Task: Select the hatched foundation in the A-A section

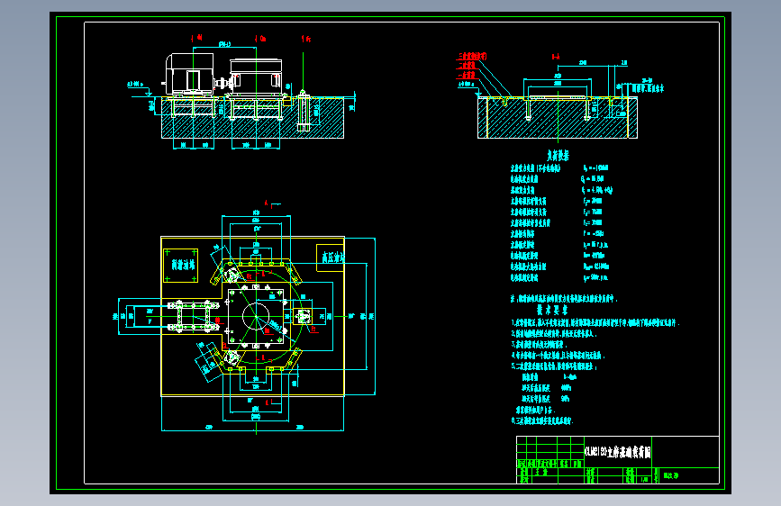Action: click(558, 118)
